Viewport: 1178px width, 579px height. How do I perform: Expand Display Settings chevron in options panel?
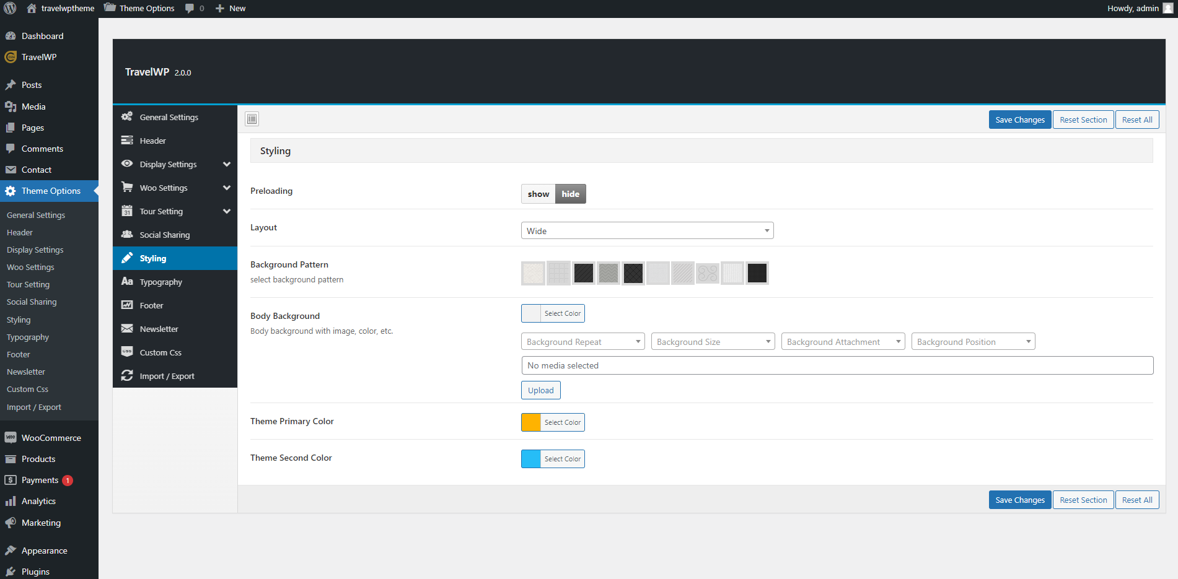(x=227, y=164)
